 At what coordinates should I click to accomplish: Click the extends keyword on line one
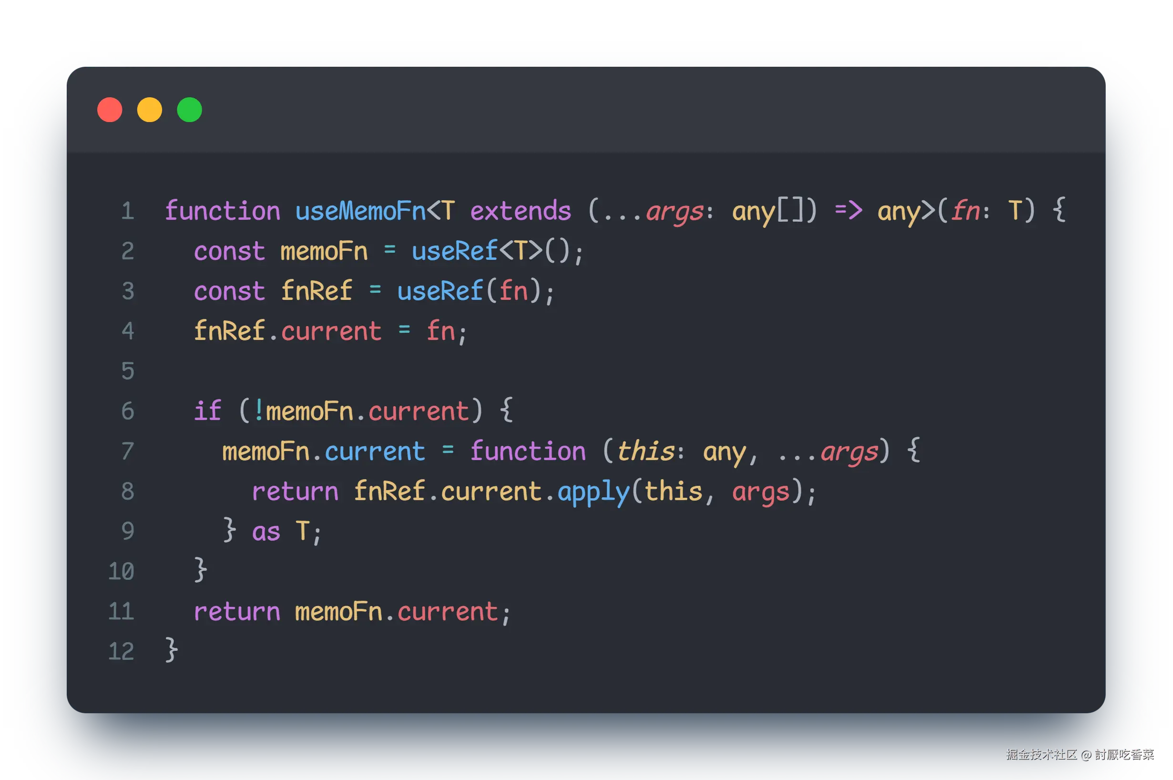coord(520,211)
